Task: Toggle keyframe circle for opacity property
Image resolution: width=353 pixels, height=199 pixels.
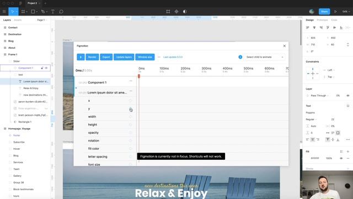Action: (x=130, y=133)
